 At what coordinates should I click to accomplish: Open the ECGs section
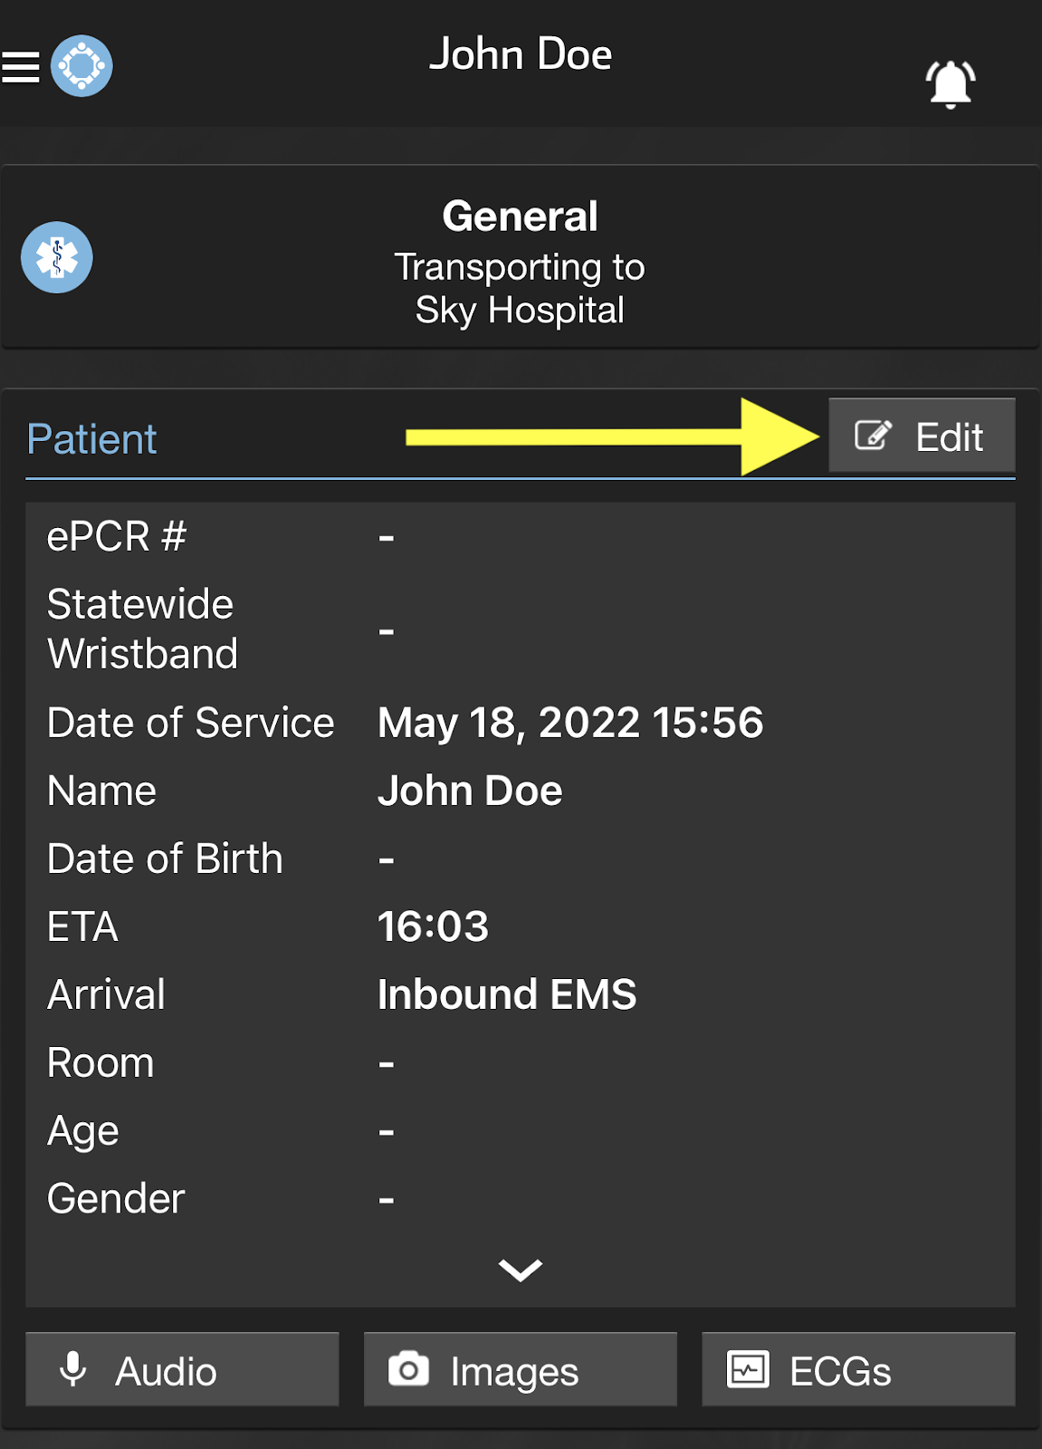click(858, 1369)
